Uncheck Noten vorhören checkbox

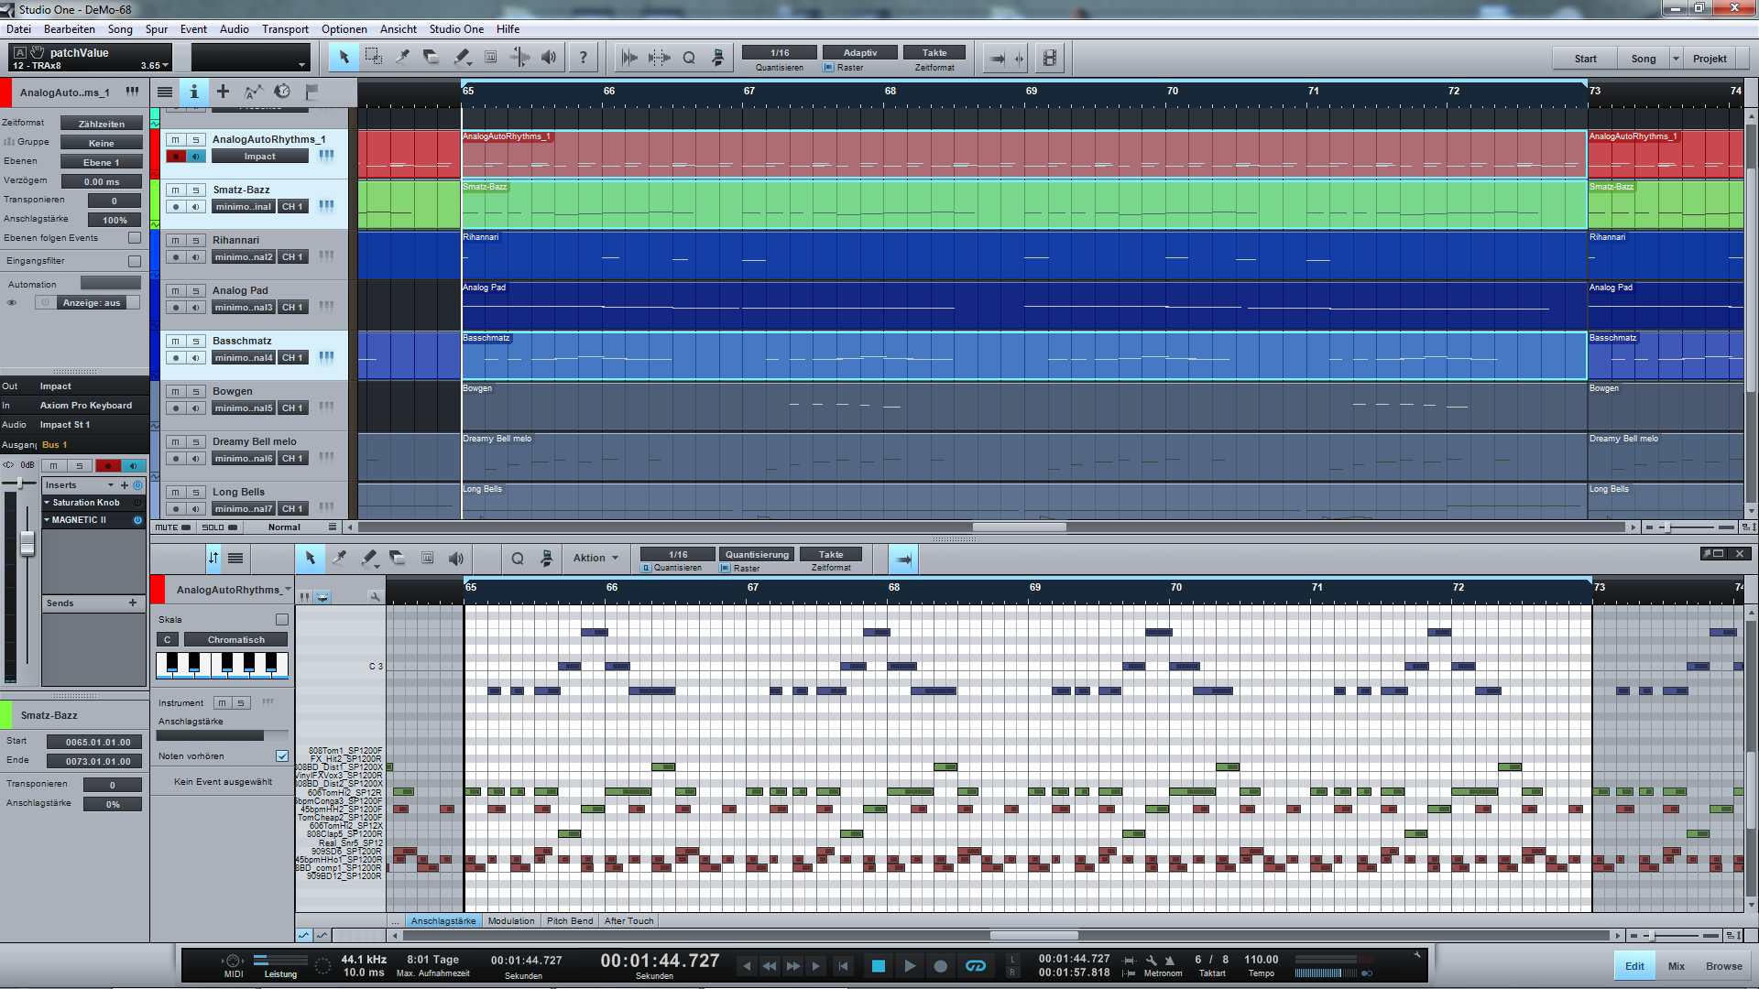pos(282,756)
